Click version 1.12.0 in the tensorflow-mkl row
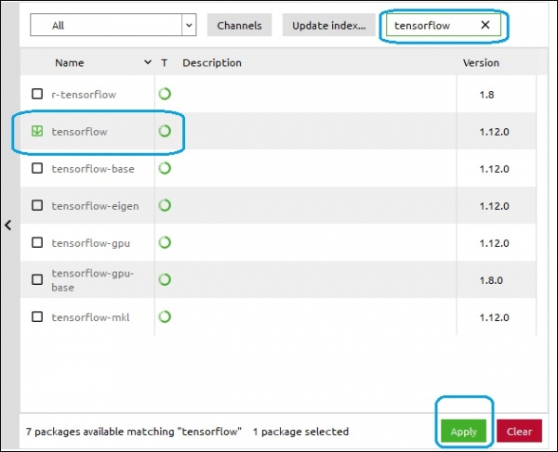This screenshot has height=452, width=558. (494, 317)
